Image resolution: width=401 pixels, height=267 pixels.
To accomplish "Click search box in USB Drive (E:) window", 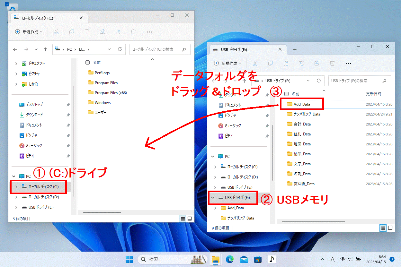I will (x=360, y=81).
